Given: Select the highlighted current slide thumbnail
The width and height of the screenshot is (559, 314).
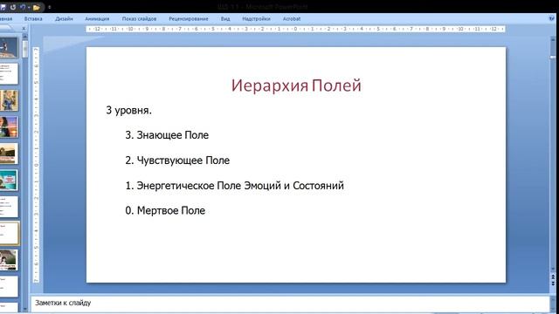Looking at the screenshot, I should pyautogui.click(x=9, y=233).
